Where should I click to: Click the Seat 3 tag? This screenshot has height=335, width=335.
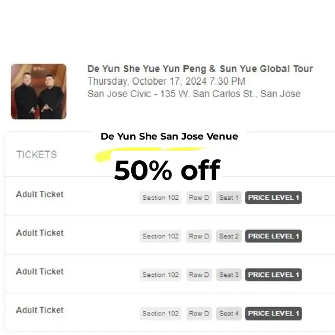[229, 275]
